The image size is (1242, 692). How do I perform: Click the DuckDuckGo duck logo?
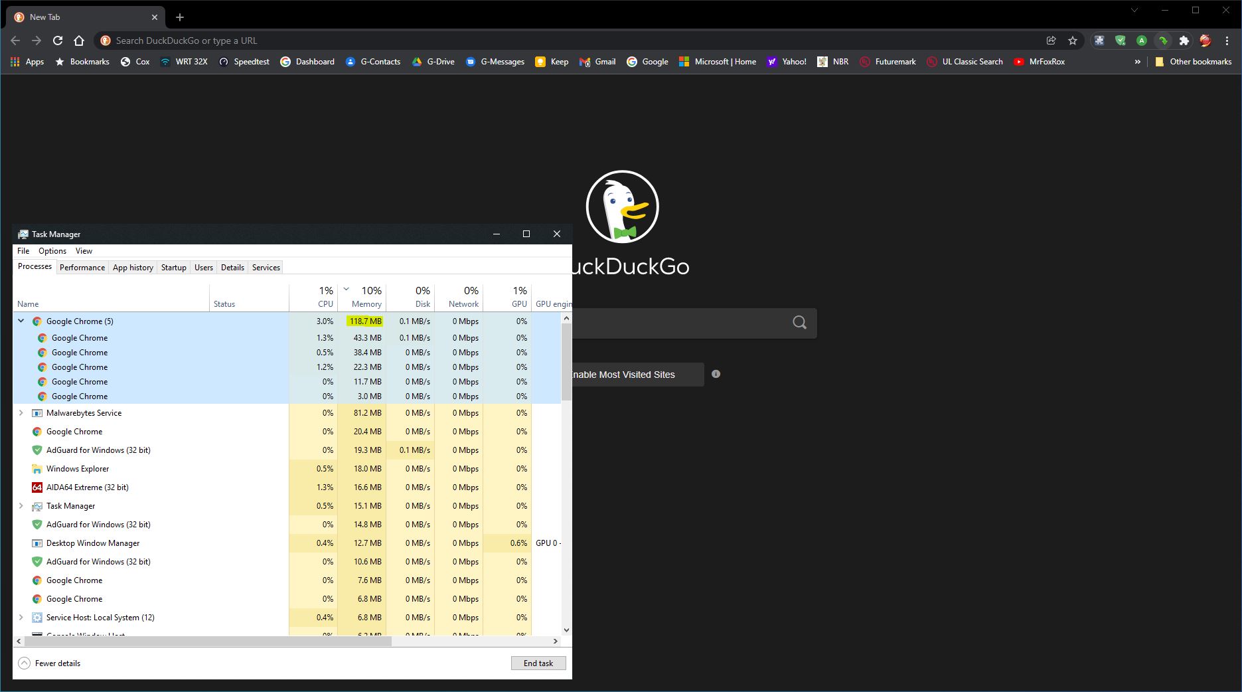pos(622,207)
